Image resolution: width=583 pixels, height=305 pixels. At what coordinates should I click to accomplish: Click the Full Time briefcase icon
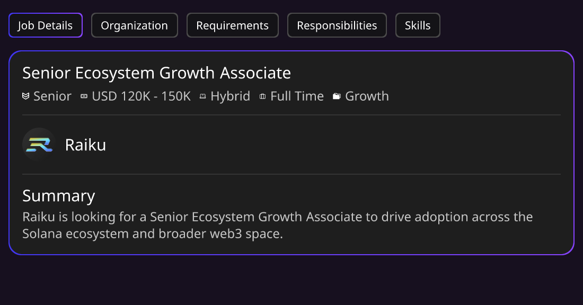(262, 96)
